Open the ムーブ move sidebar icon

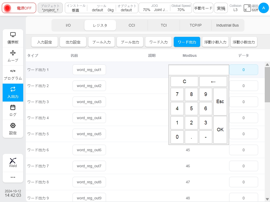point(13,56)
